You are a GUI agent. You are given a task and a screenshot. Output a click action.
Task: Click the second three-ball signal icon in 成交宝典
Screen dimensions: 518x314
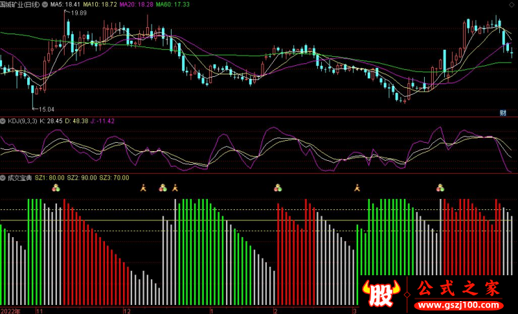point(163,188)
